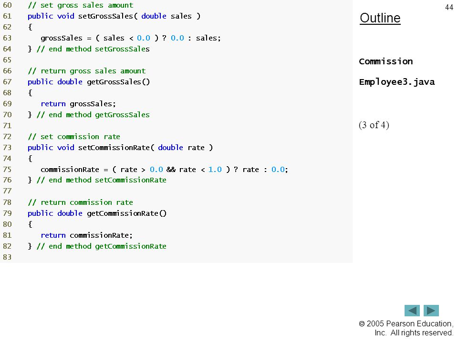Click line number 77
This screenshot has width=458, height=343.
7,191
